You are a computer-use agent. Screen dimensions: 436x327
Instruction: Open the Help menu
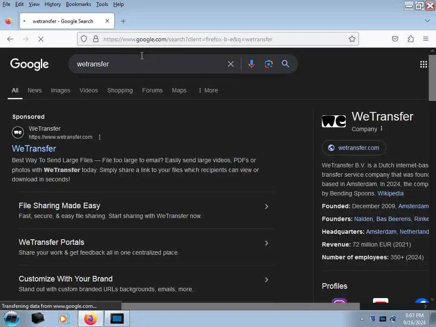pos(118,4)
